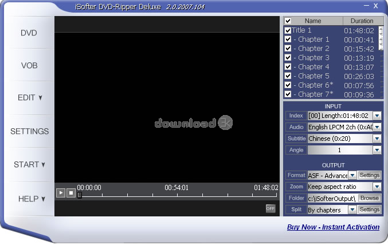Viewport: 388px width, 245px height.
Task: Click the Name column header
Action: pos(313,21)
